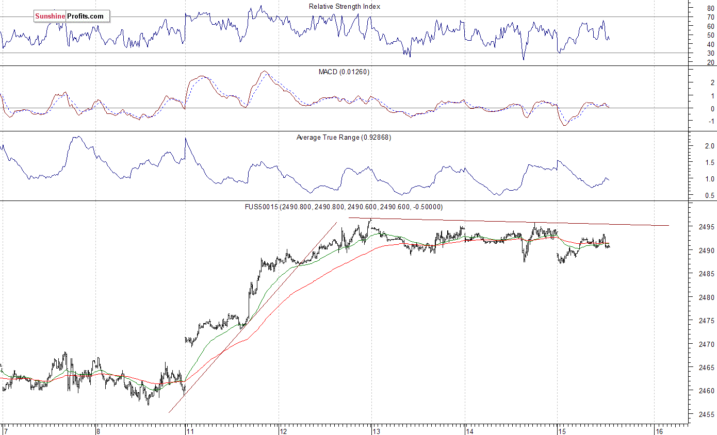Image resolution: width=717 pixels, height=435 pixels.
Task: Click the RSI 70 axis label
Action: tap(711, 17)
